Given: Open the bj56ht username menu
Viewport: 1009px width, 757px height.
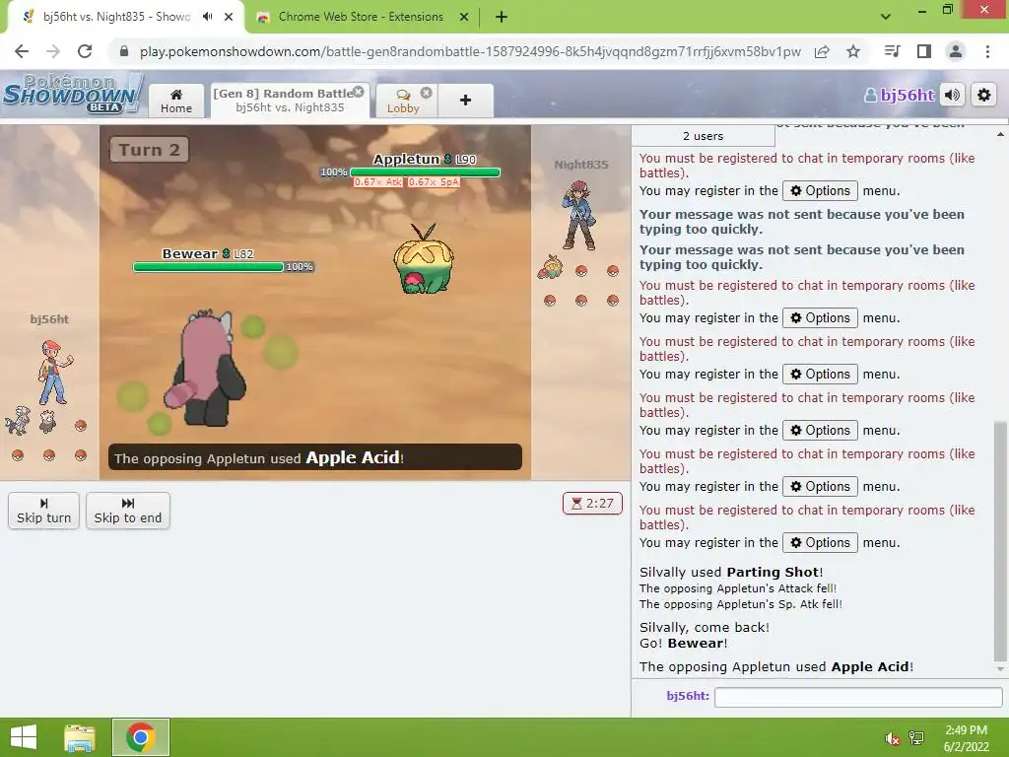Looking at the screenshot, I should pyautogui.click(x=899, y=96).
